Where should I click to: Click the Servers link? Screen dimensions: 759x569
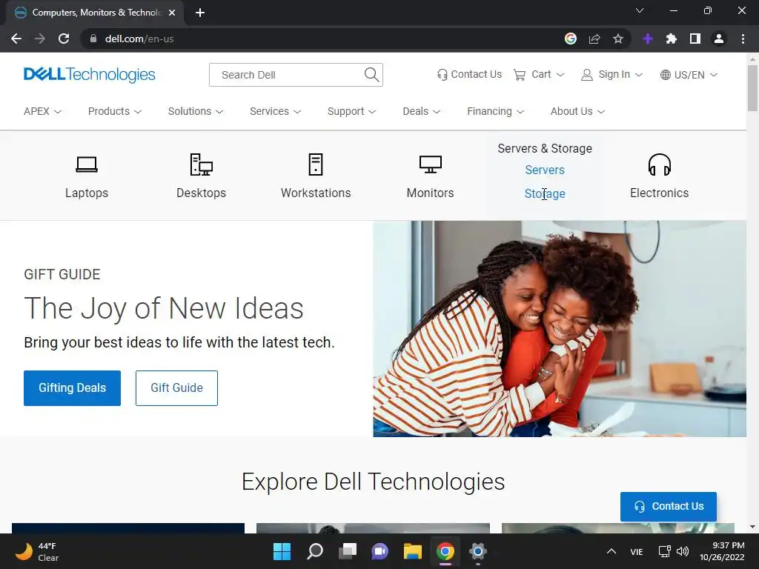(545, 170)
